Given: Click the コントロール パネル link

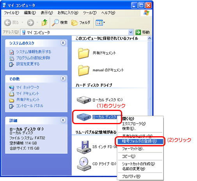Looking at the screenshot, I should [29, 106].
